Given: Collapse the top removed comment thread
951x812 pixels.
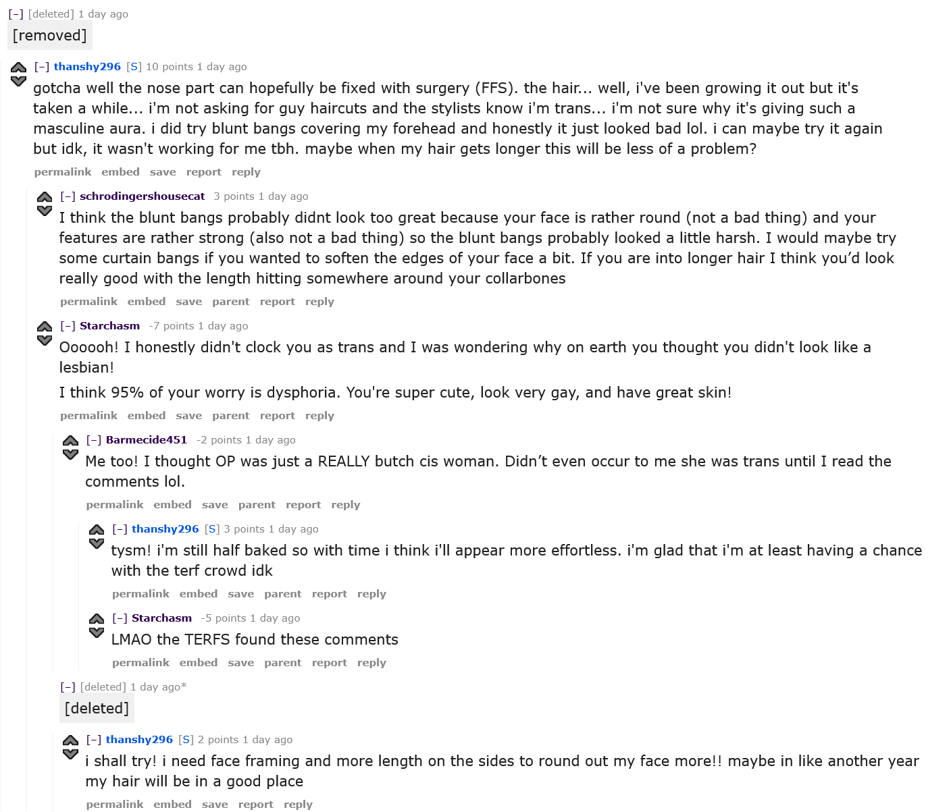Looking at the screenshot, I should point(16,14).
